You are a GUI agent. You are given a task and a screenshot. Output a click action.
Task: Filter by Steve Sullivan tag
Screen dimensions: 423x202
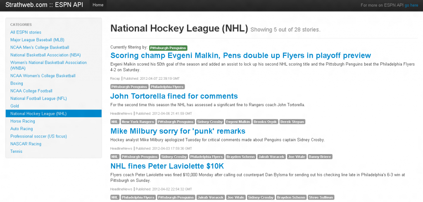point(321,197)
